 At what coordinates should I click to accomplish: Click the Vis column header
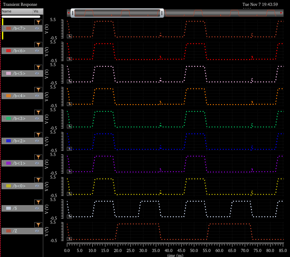tap(36, 11)
